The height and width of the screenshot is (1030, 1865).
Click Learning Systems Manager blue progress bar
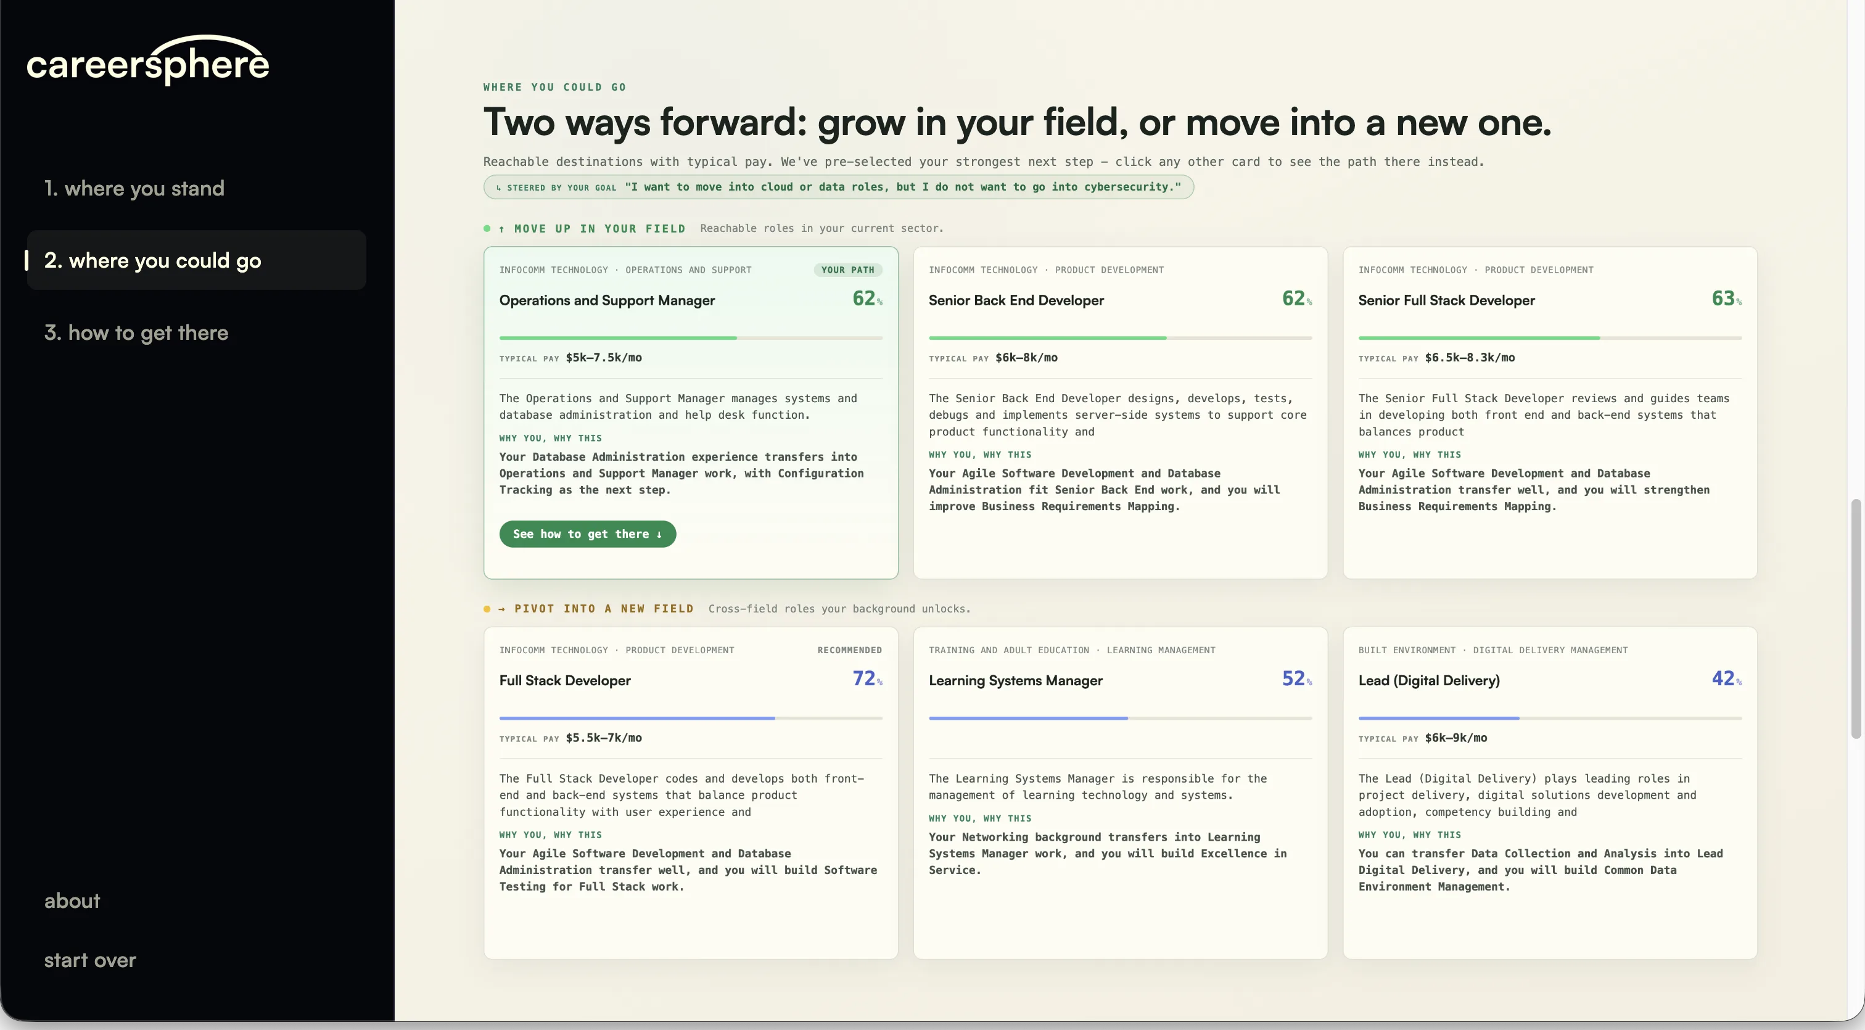coord(1120,718)
